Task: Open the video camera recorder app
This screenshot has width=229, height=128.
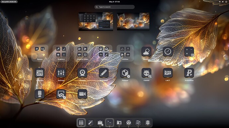Action: pos(82,94)
